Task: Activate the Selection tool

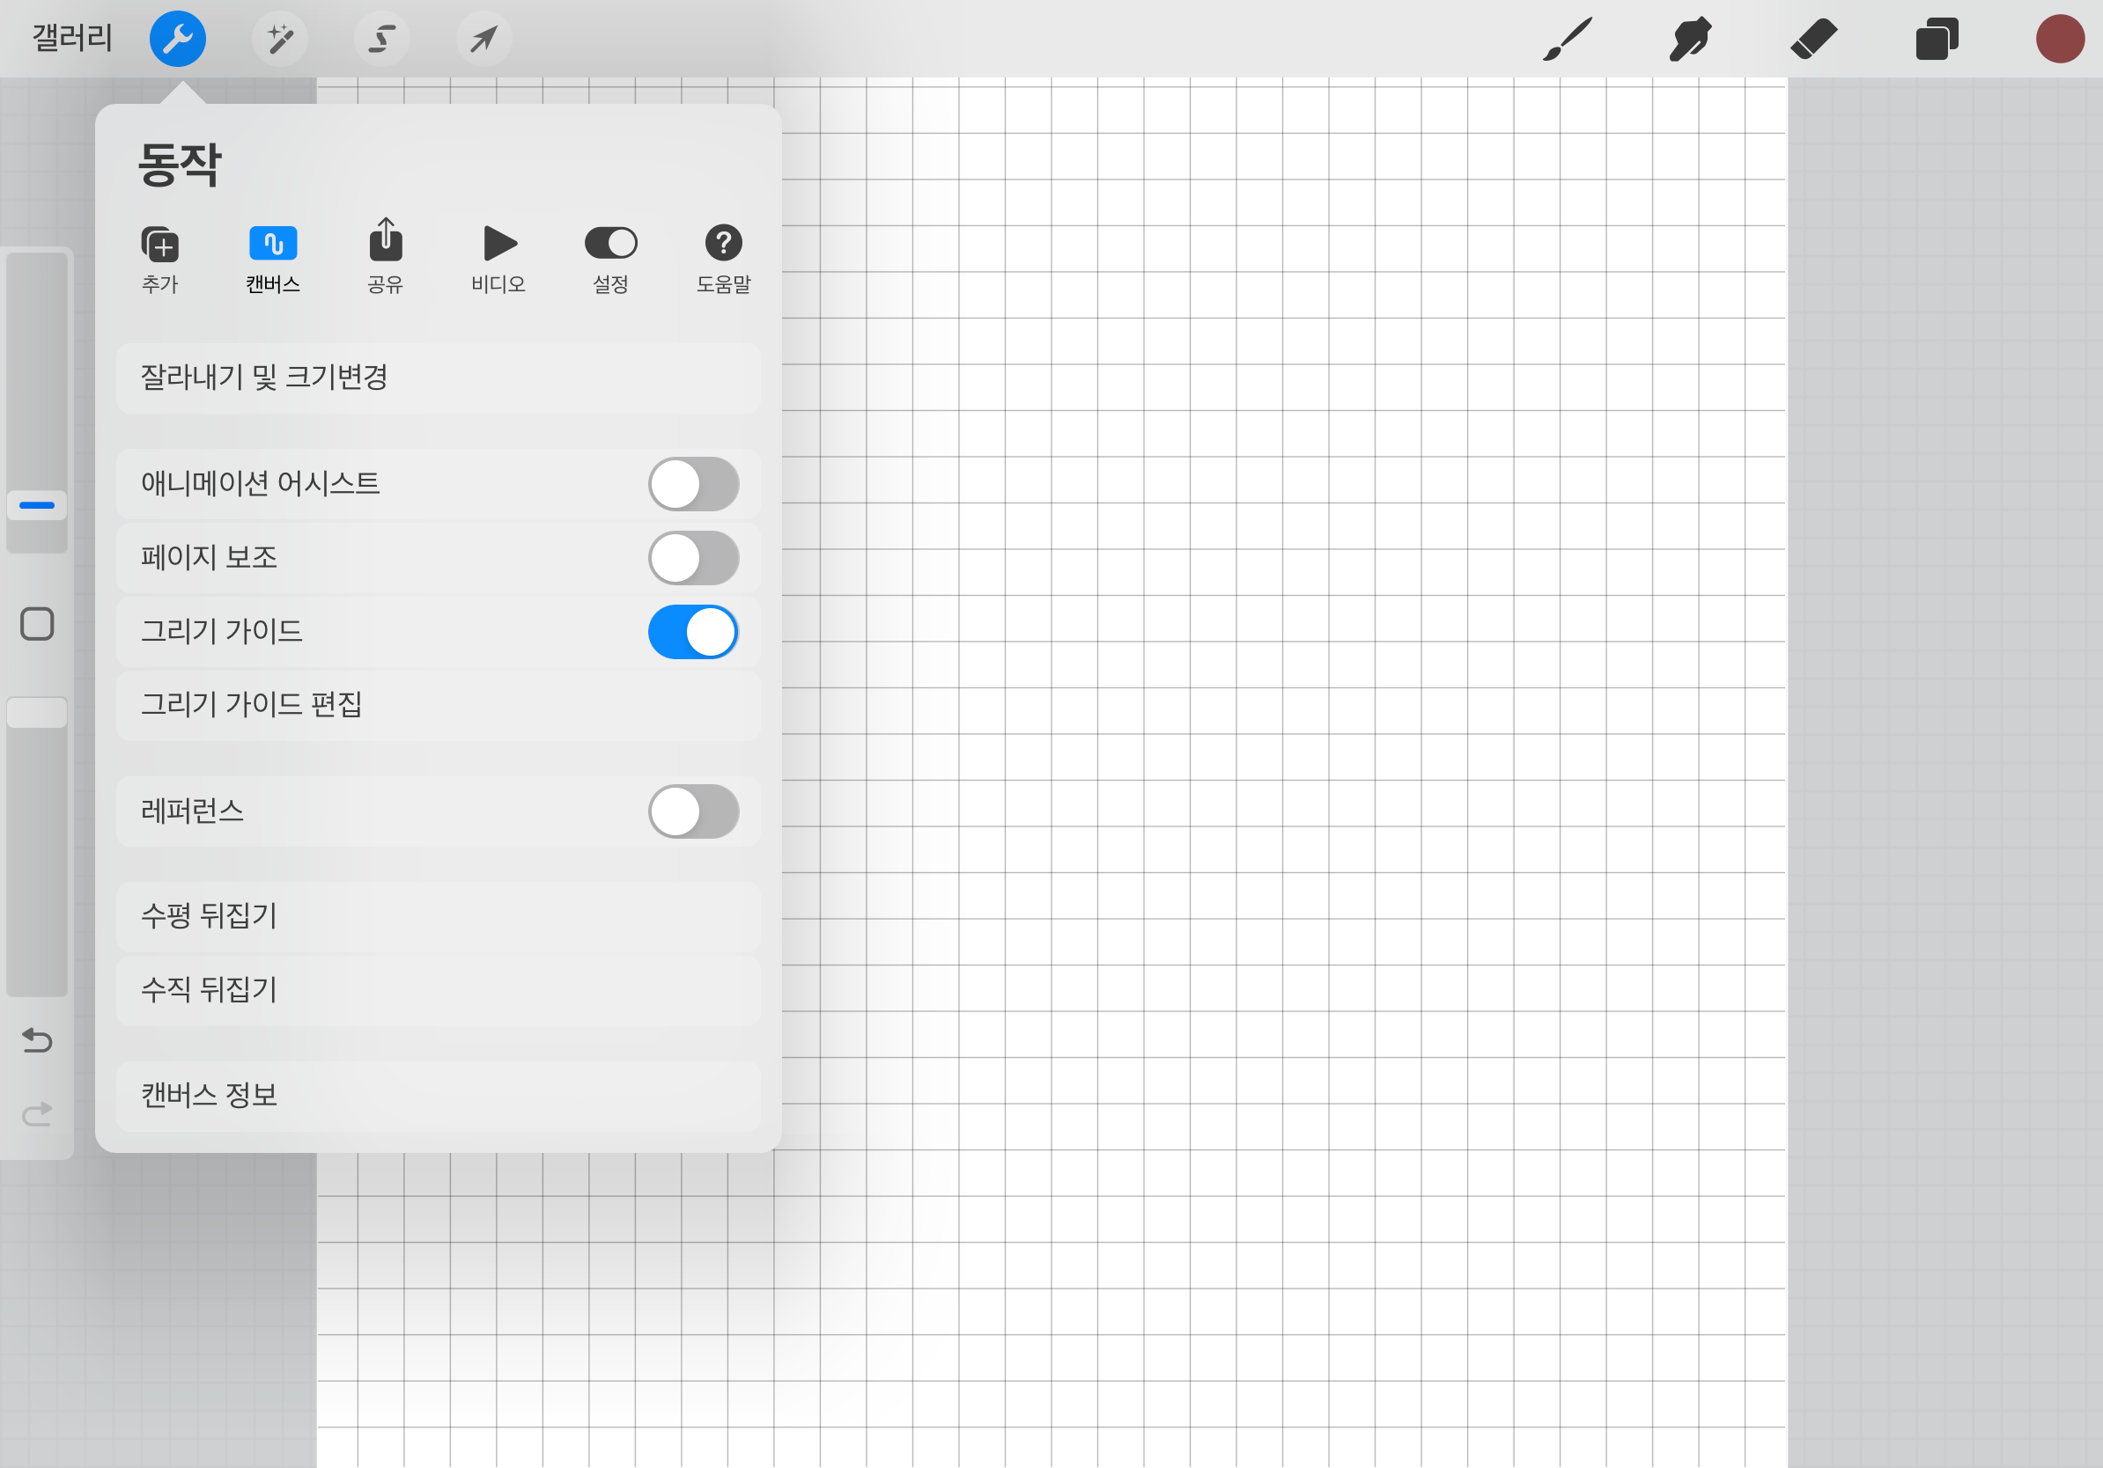Action: click(x=382, y=39)
